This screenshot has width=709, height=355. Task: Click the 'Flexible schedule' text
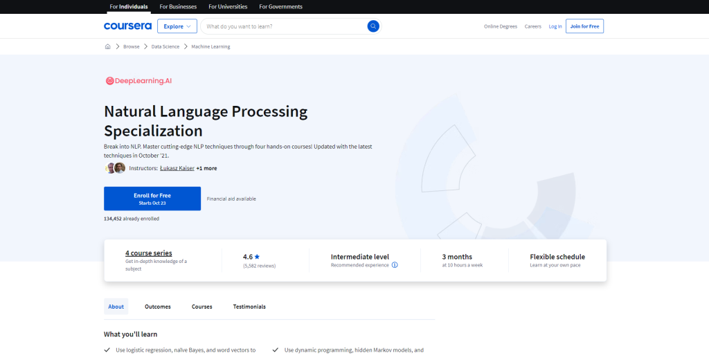pos(557,257)
